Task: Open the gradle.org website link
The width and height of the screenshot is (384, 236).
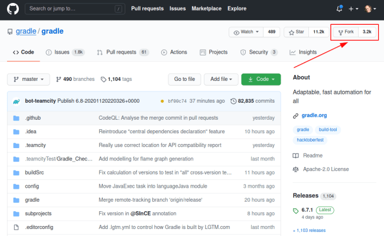Action: (x=314, y=116)
